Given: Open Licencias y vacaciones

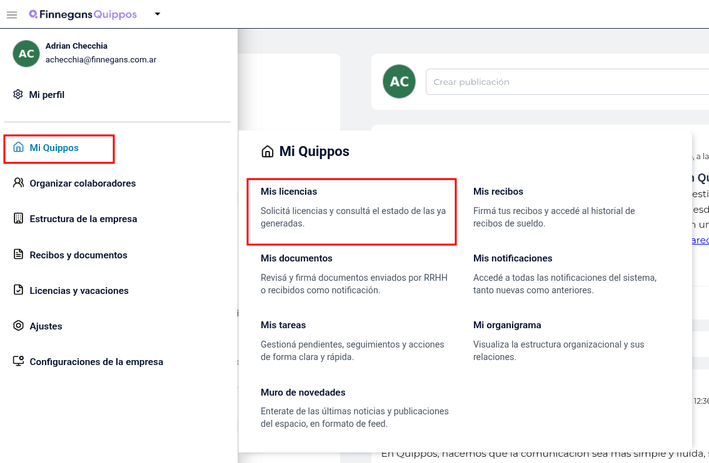Looking at the screenshot, I should 79,291.
